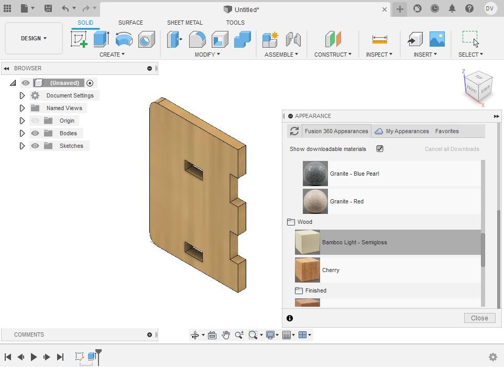Open the notifications bell

coord(452,9)
